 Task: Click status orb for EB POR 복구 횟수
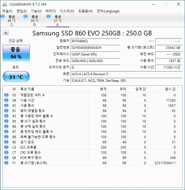click(x=6, y=158)
